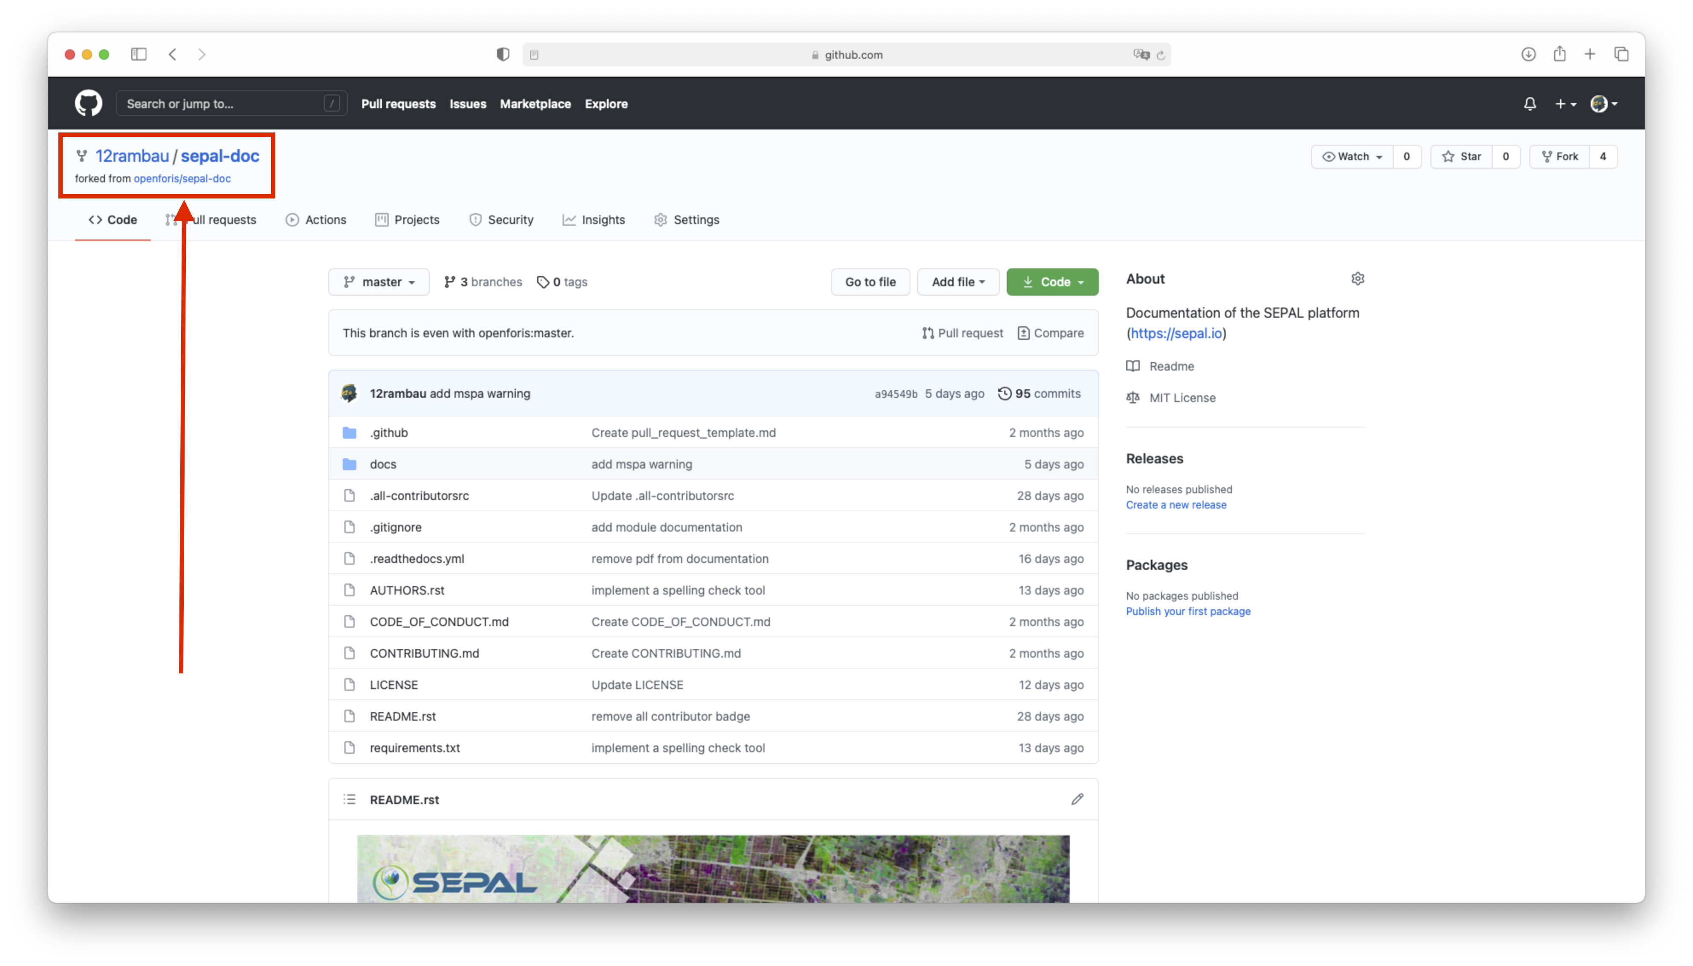
Task: Switch to the Actions tab
Action: coord(316,220)
